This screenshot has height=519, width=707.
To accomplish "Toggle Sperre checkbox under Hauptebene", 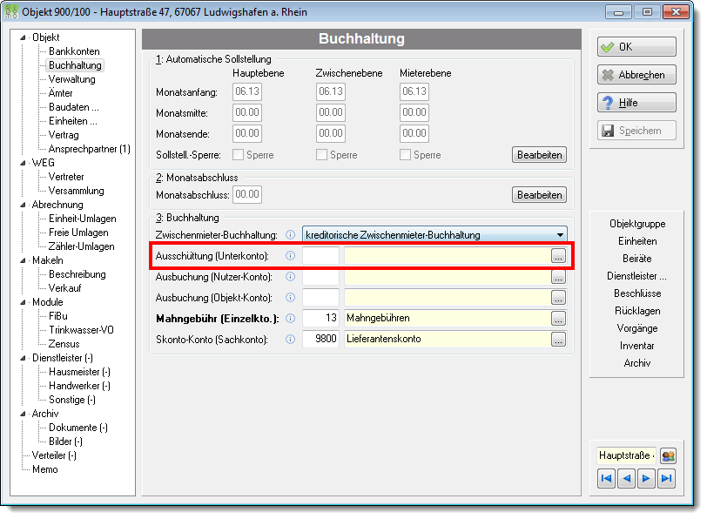I will [x=238, y=155].
